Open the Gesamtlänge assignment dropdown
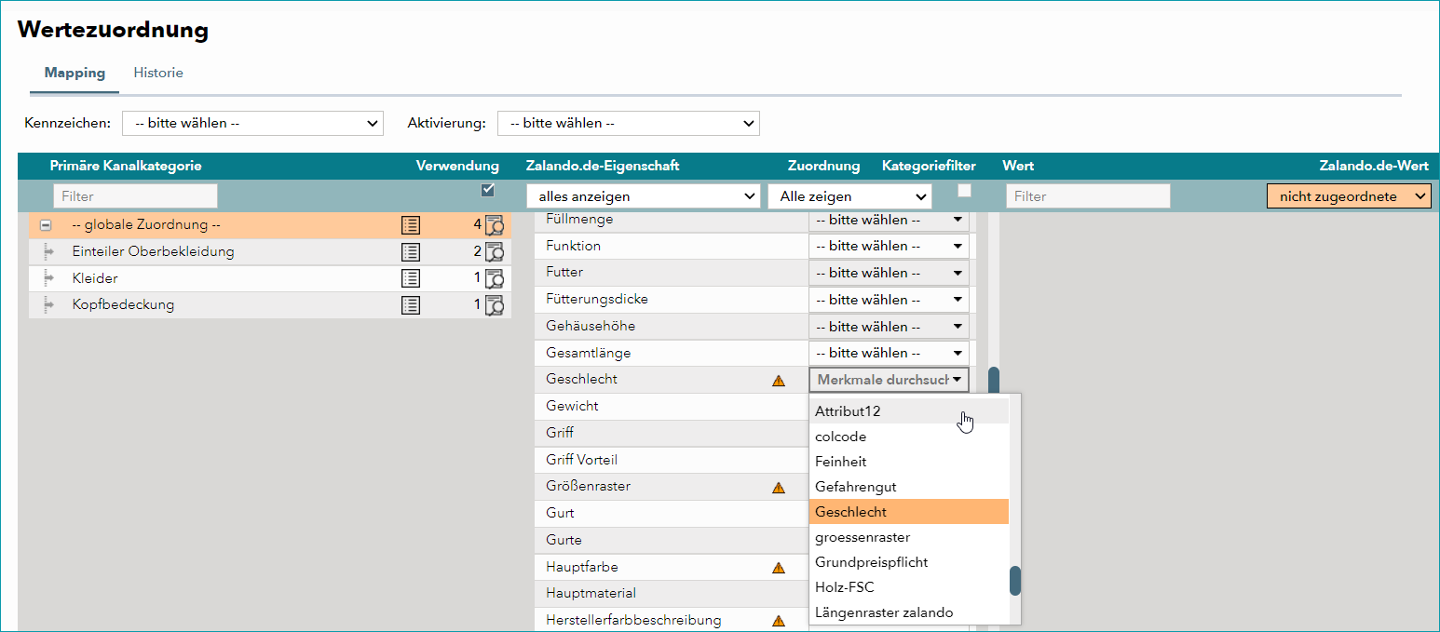 click(x=889, y=353)
